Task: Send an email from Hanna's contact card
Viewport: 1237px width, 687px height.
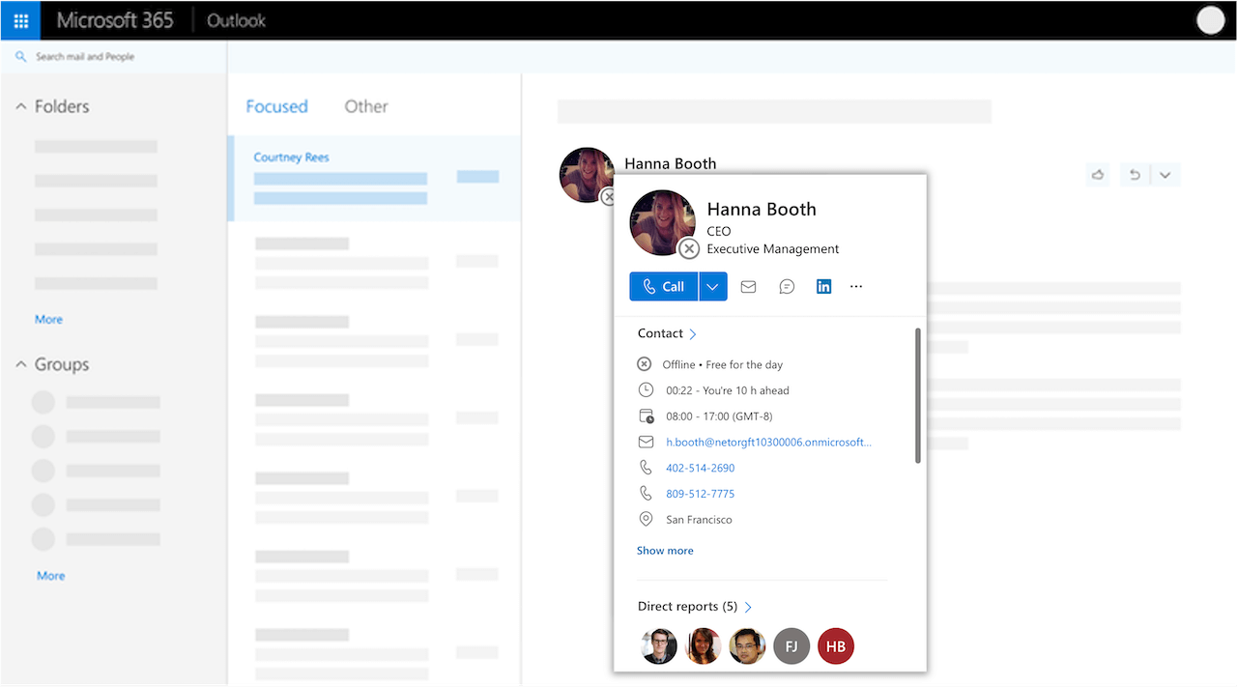Action: pos(748,286)
